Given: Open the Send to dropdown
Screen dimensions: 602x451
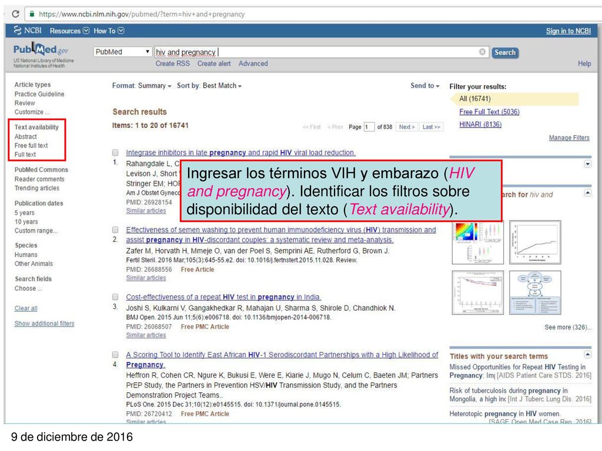Looking at the screenshot, I should pos(424,86).
